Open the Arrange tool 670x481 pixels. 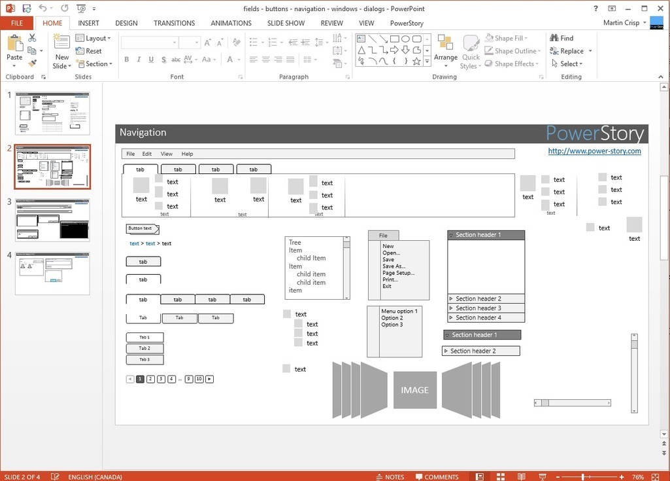[x=445, y=51]
